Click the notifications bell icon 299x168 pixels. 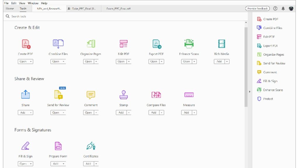283,8
